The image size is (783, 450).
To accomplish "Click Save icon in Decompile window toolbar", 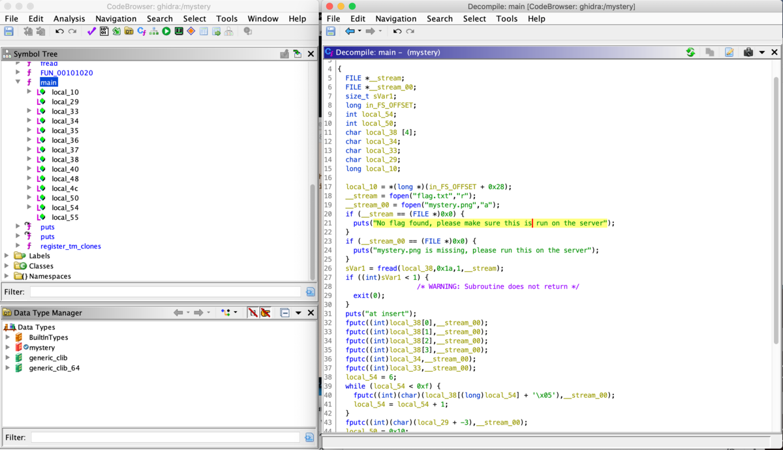I will 331,31.
